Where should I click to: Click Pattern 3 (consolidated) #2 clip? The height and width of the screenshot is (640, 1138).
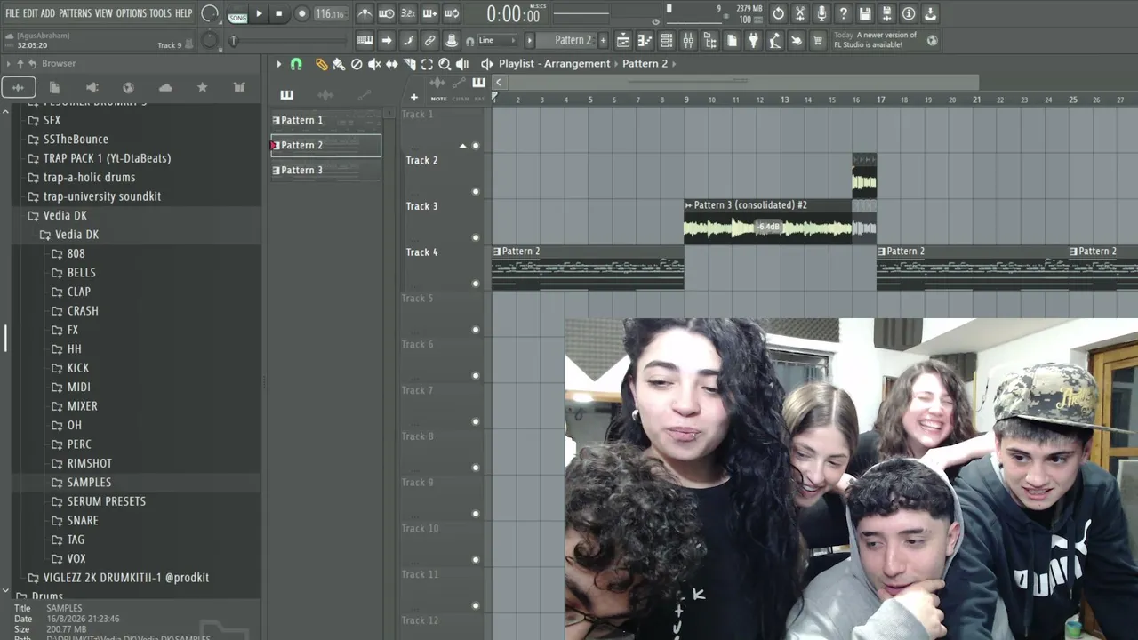click(768, 220)
